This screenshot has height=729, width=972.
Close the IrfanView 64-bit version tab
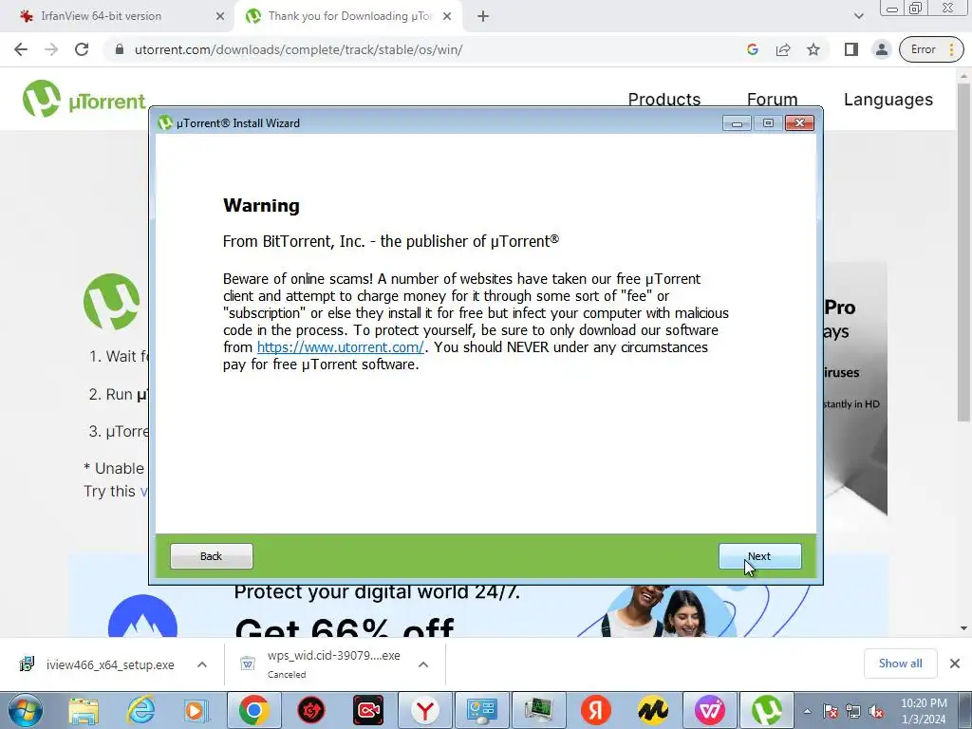(x=220, y=17)
